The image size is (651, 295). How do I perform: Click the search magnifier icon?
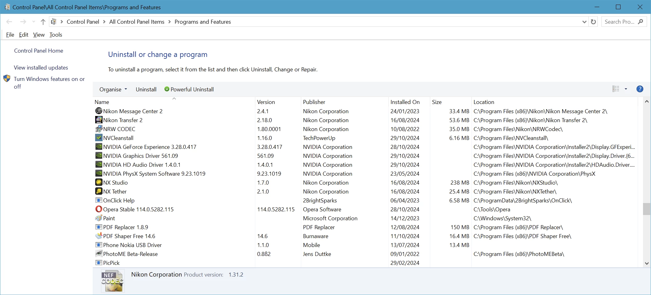point(641,22)
